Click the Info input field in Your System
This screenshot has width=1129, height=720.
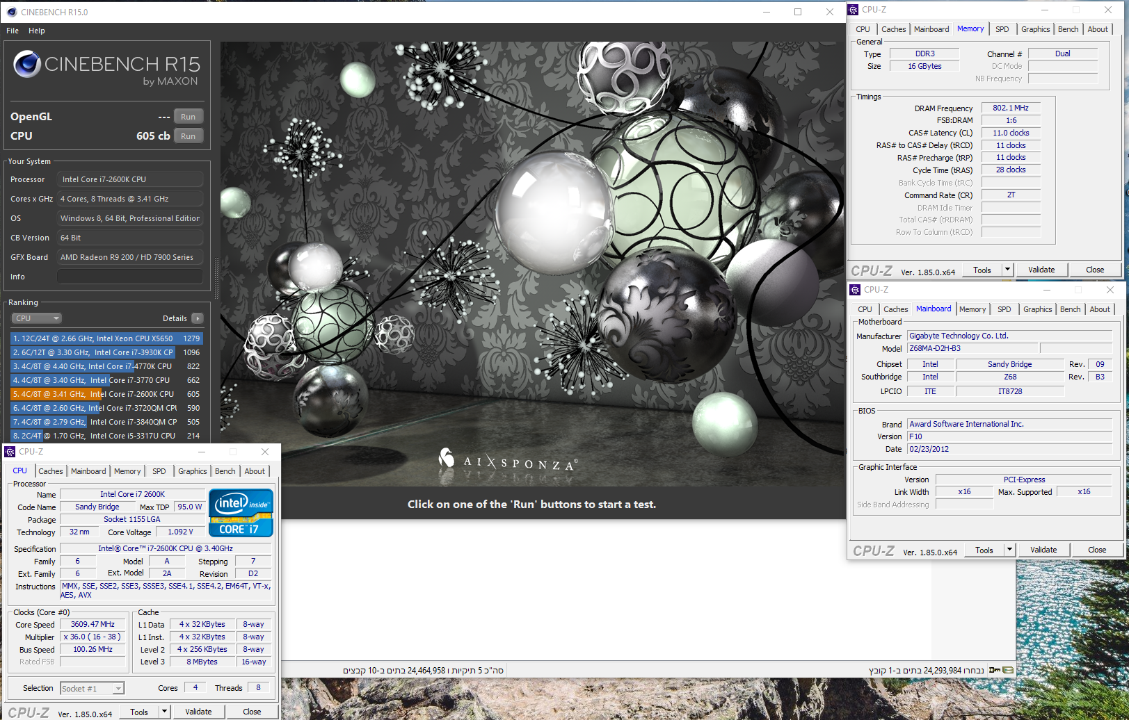tap(130, 277)
